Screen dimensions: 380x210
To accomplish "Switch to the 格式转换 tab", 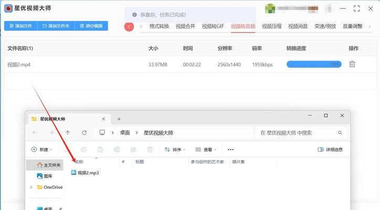I will [159, 26].
